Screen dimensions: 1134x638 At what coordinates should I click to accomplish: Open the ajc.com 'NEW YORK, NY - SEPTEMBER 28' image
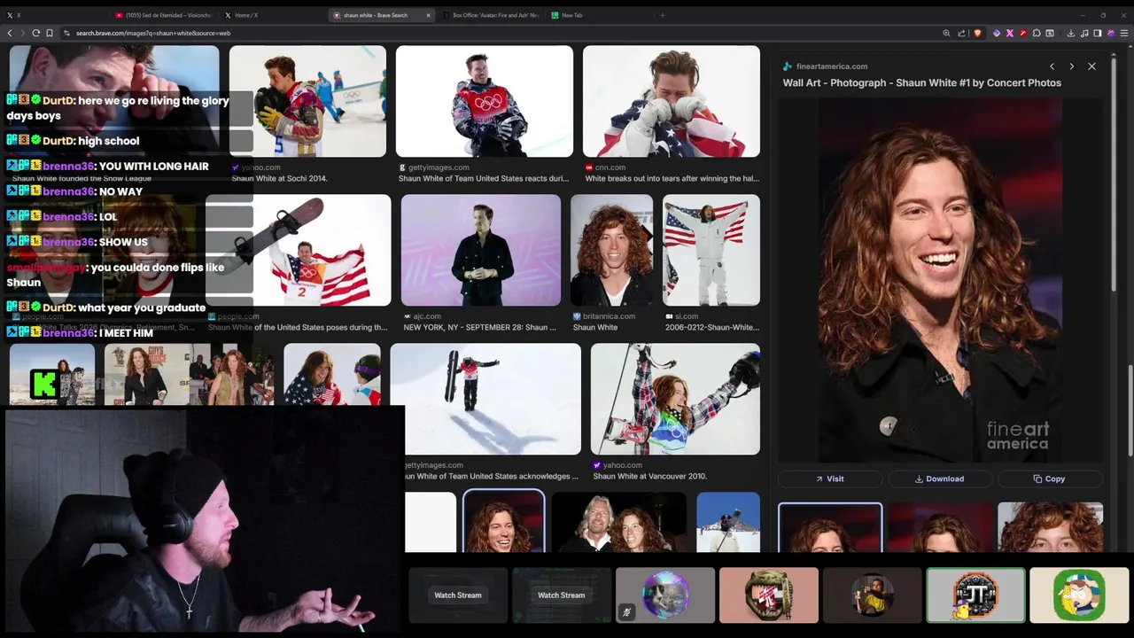tap(481, 250)
